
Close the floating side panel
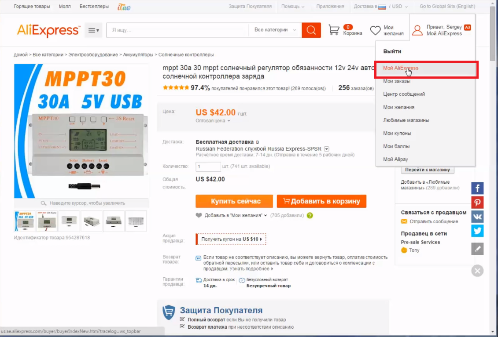pos(477,271)
